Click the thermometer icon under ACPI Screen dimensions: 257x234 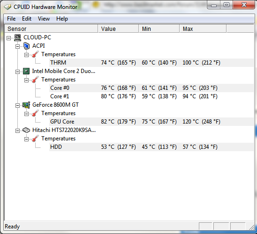pyautogui.click(x=35, y=54)
